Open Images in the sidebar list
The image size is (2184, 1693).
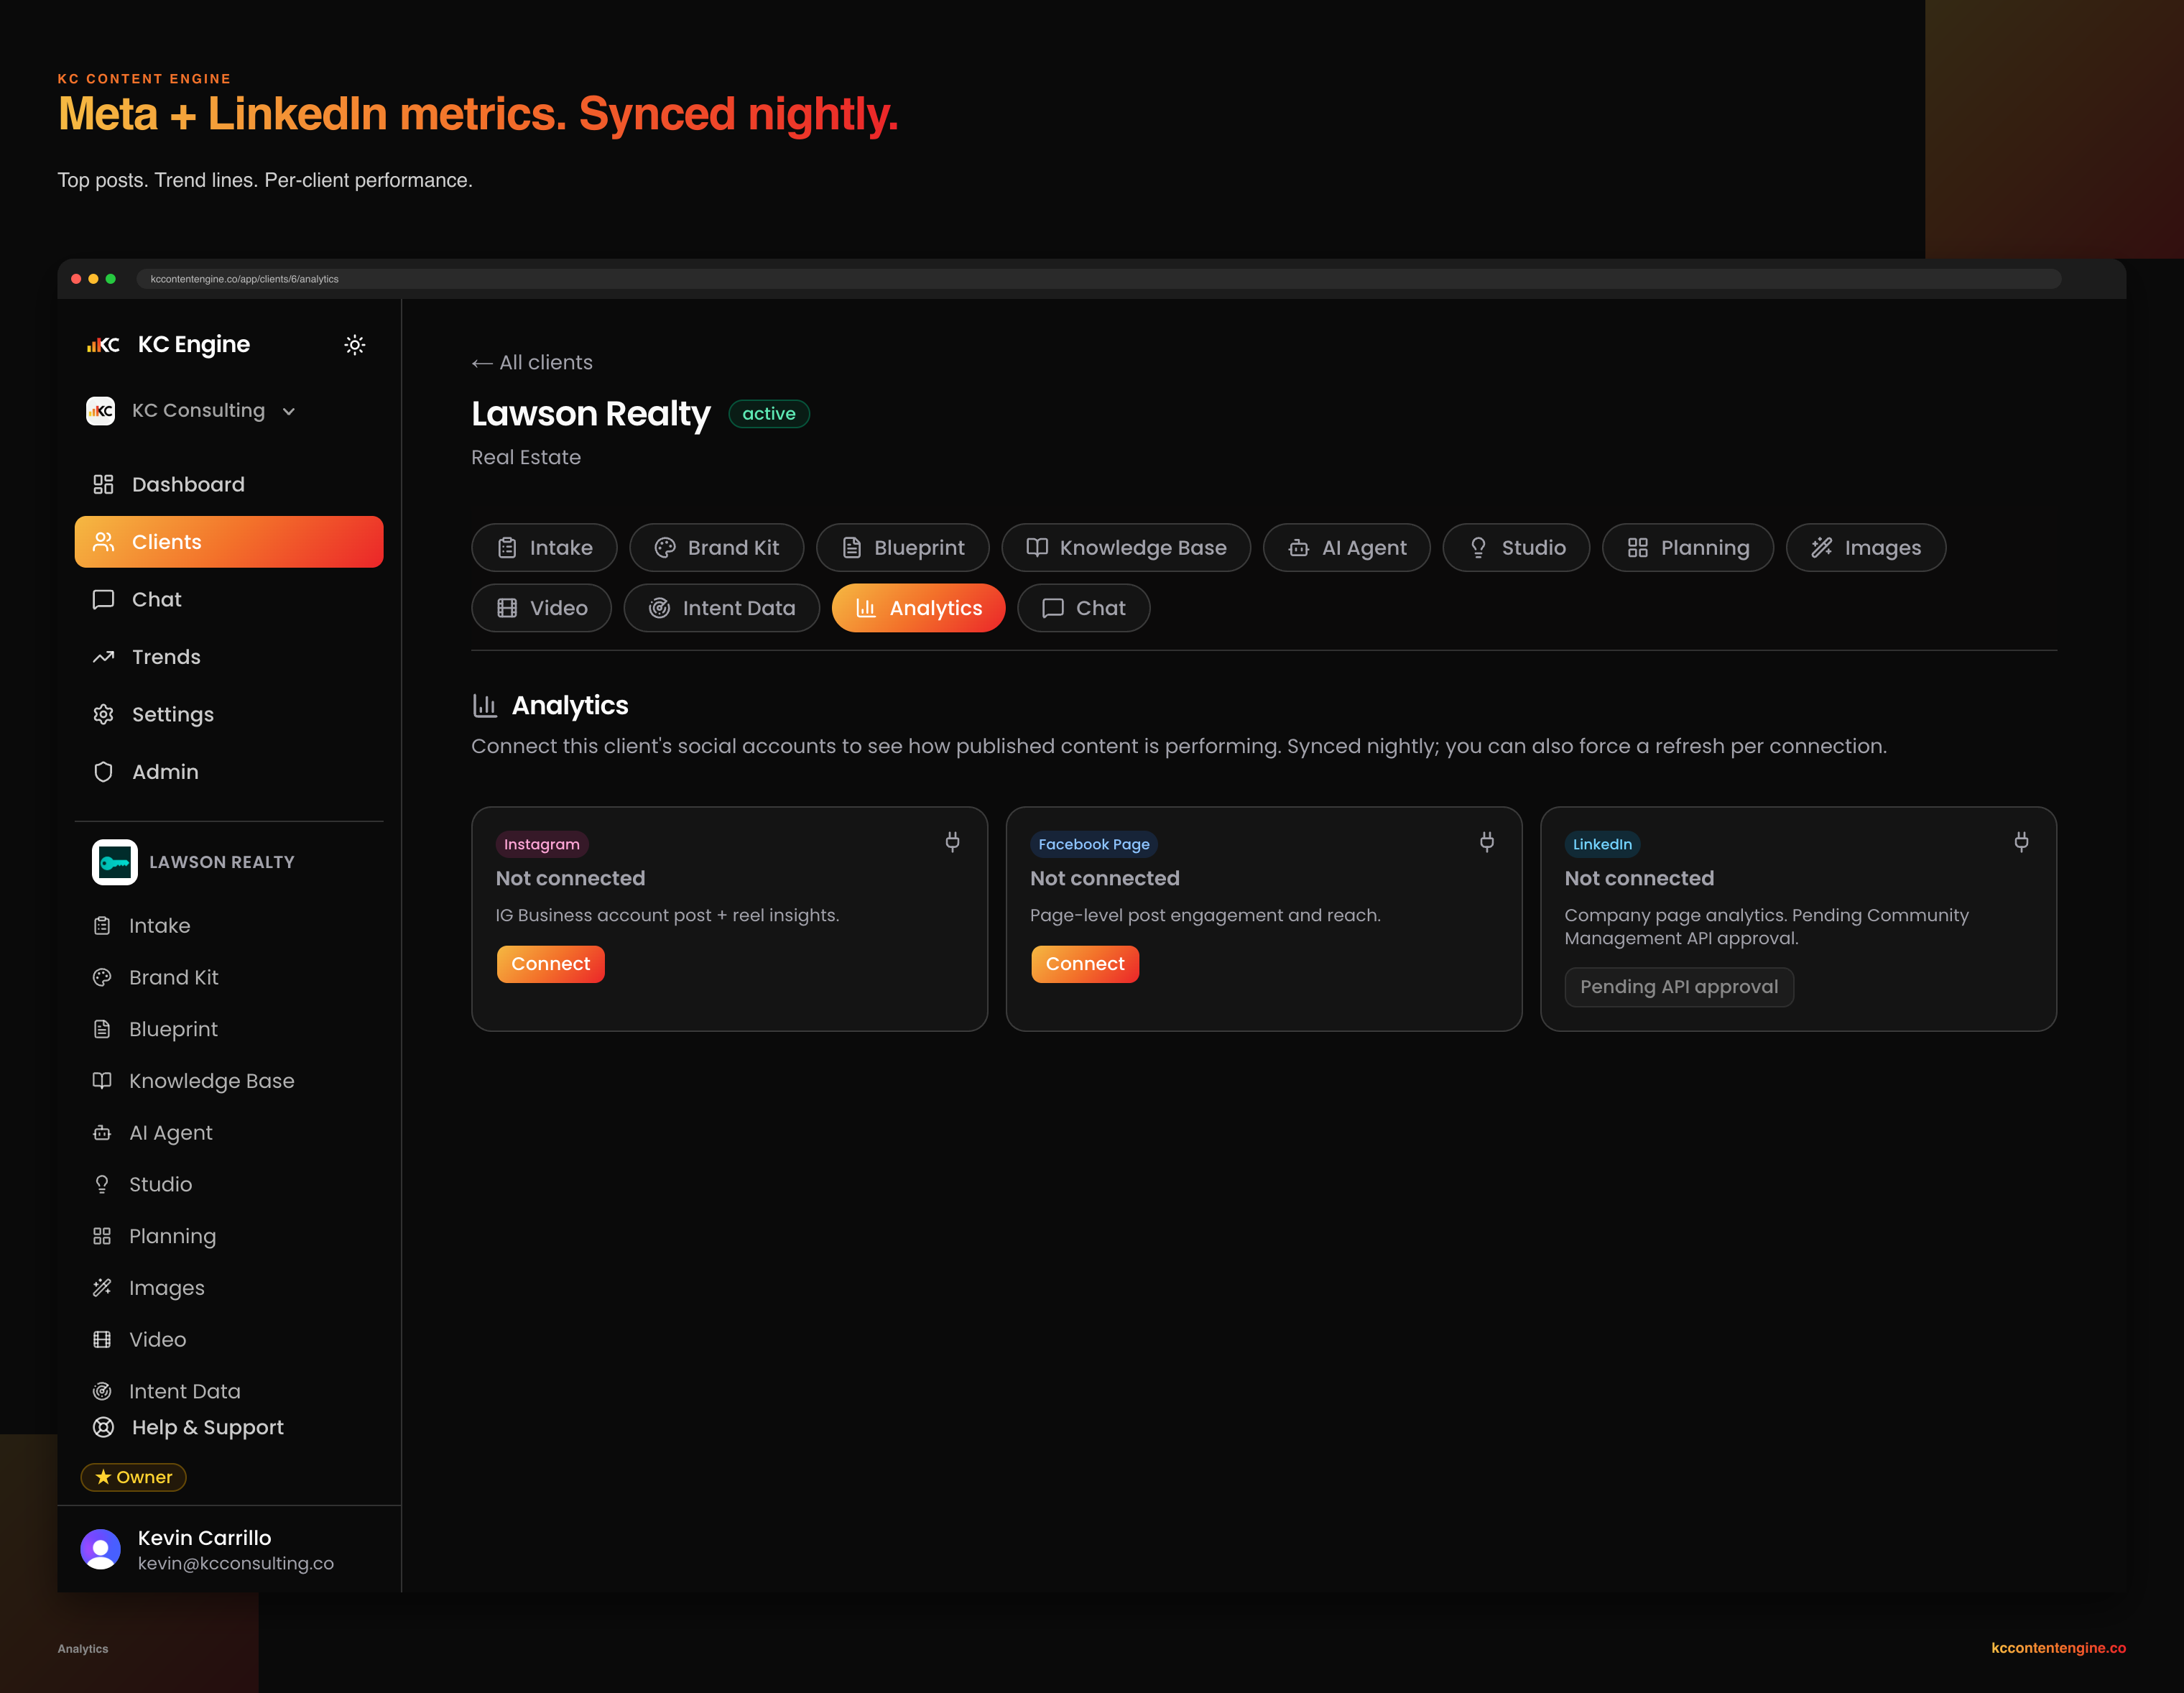click(229, 1288)
